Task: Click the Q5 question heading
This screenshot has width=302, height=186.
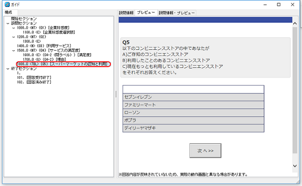Action: coord(126,42)
